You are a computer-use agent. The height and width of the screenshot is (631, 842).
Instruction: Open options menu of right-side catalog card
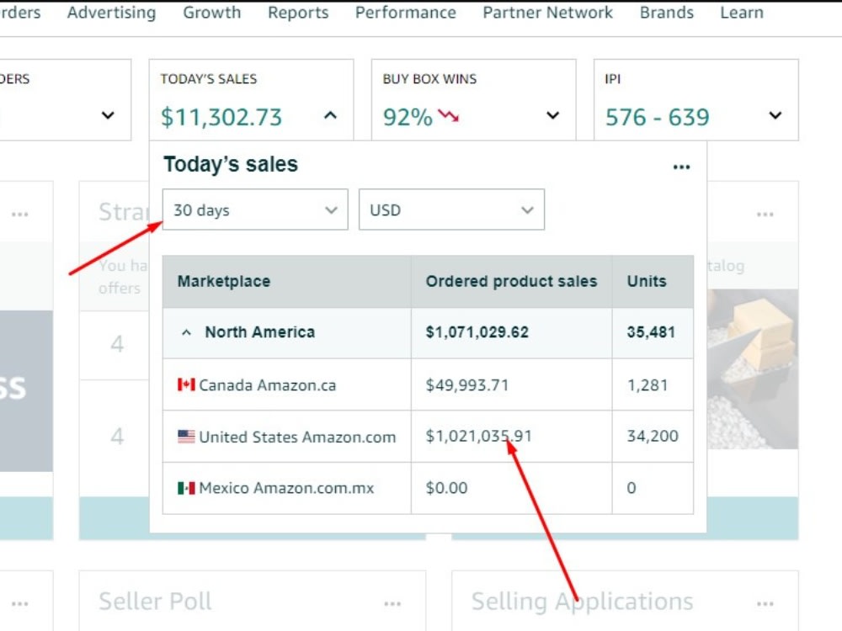(765, 214)
